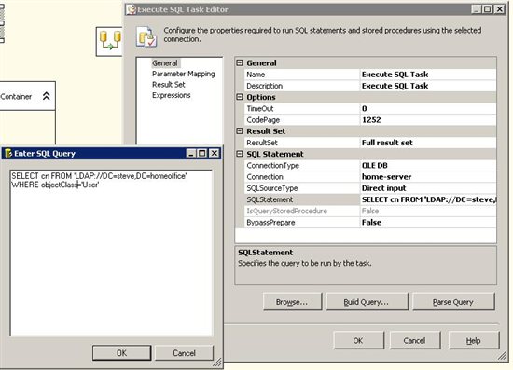The height and width of the screenshot is (370, 513).
Task: Click the Execute SQL Task Editor header icon
Action: pos(146,37)
